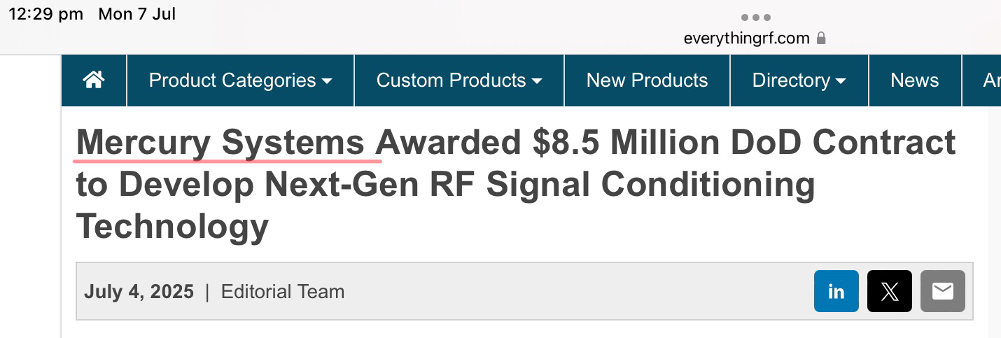
Task: Open the Product Categories dropdown
Action: (240, 80)
